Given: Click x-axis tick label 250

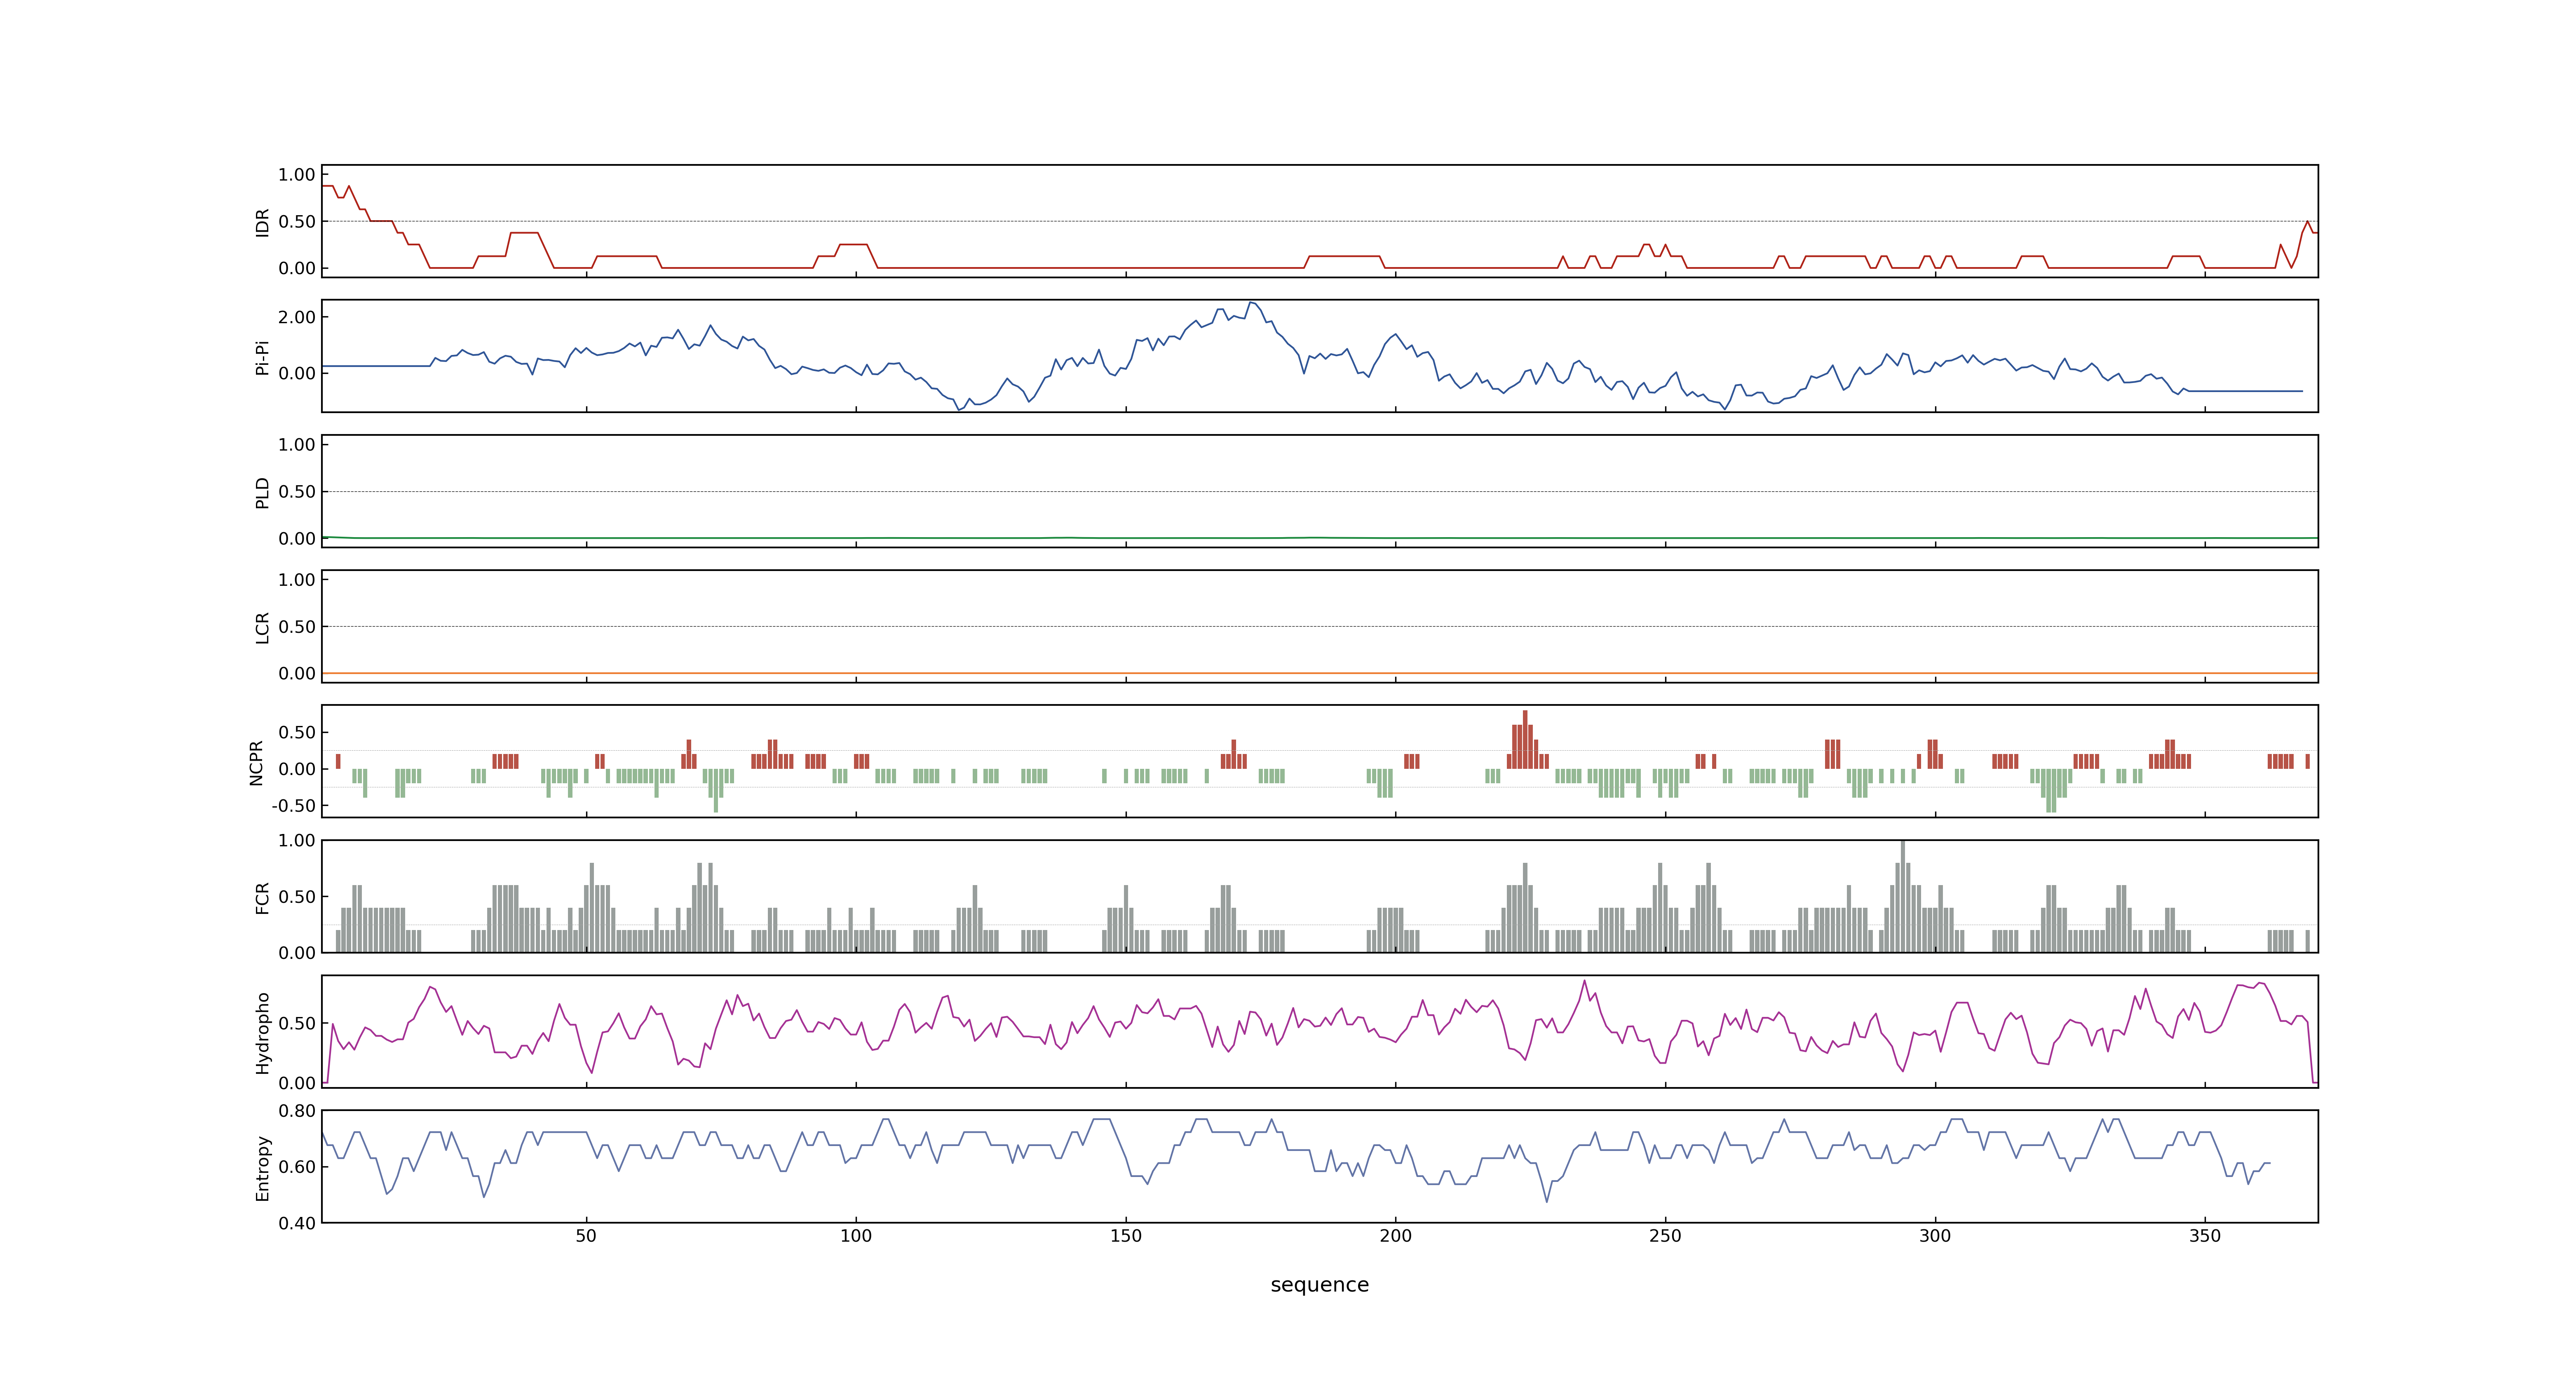Looking at the screenshot, I should pos(1665,1236).
